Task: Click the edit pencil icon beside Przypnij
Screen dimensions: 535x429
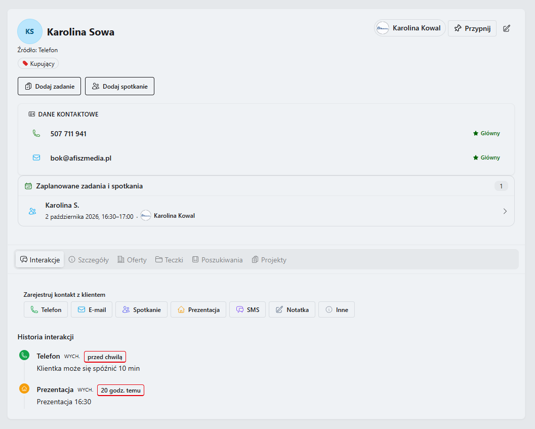Action: (x=507, y=28)
